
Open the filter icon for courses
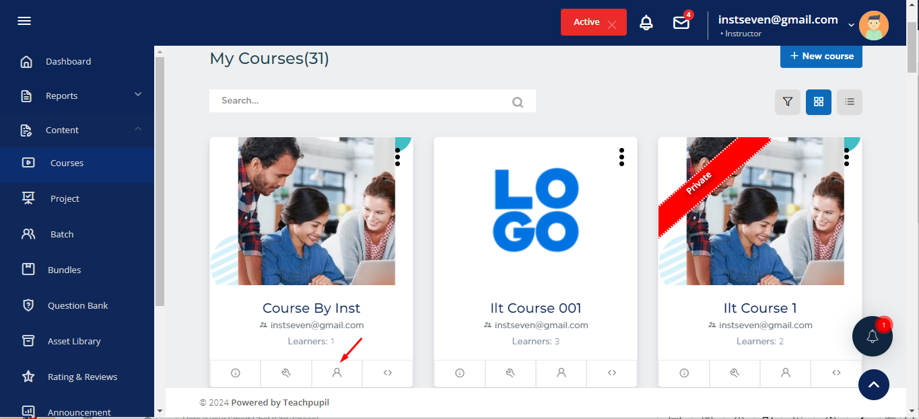(788, 102)
